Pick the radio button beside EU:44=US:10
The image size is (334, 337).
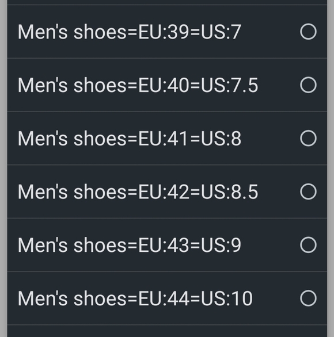pos(308,298)
